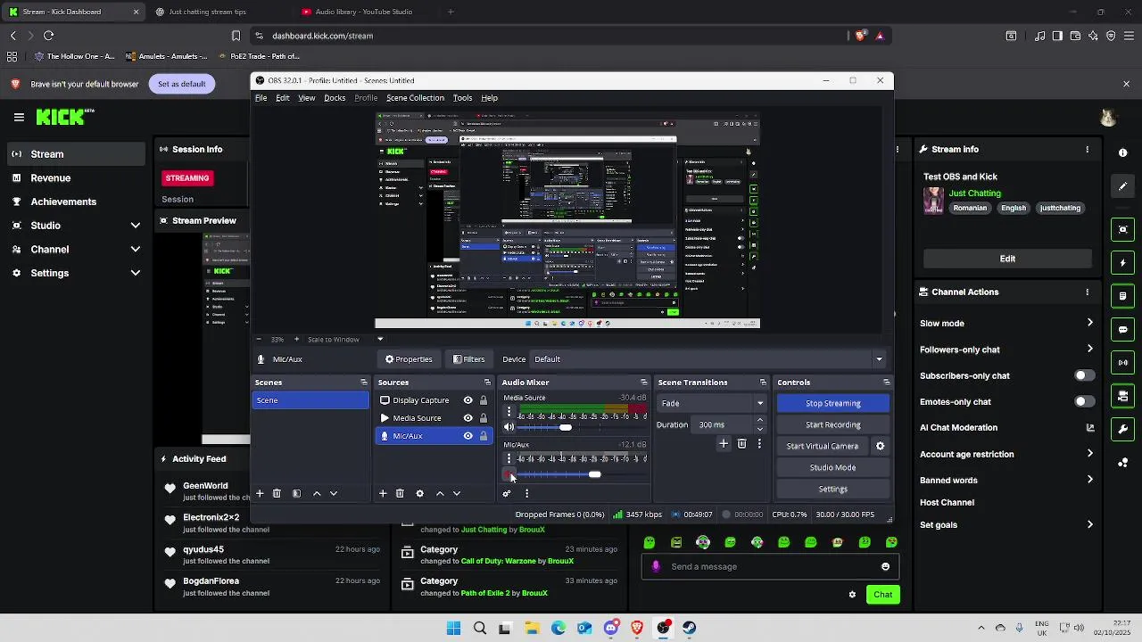This screenshot has height=642, width=1142.
Task: Open source Filters button
Action: (x=468, y=359)
